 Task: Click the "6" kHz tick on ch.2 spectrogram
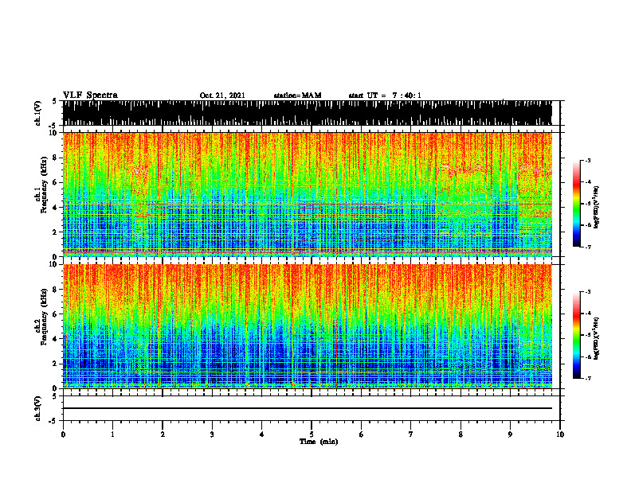[x=55, y=314]
